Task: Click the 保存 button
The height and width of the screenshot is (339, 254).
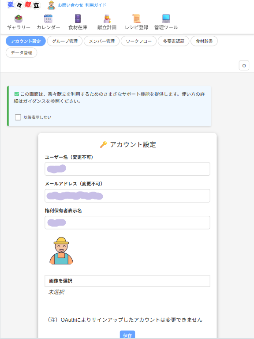Action: [127, 335]
